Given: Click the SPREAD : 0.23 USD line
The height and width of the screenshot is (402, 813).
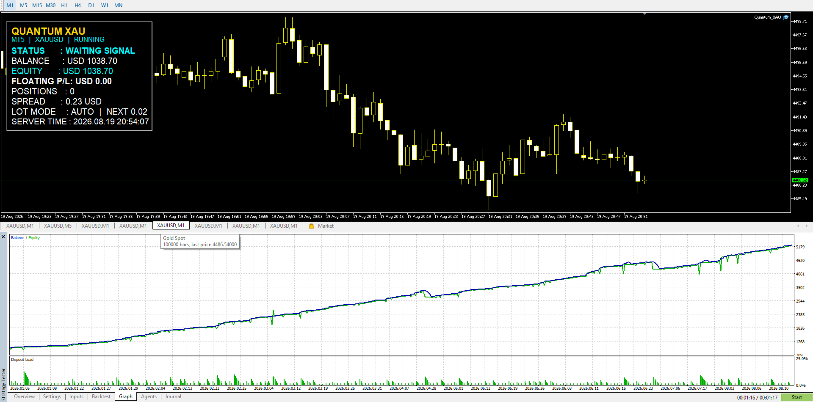Looking at the screenshot, I should [56, 102].
